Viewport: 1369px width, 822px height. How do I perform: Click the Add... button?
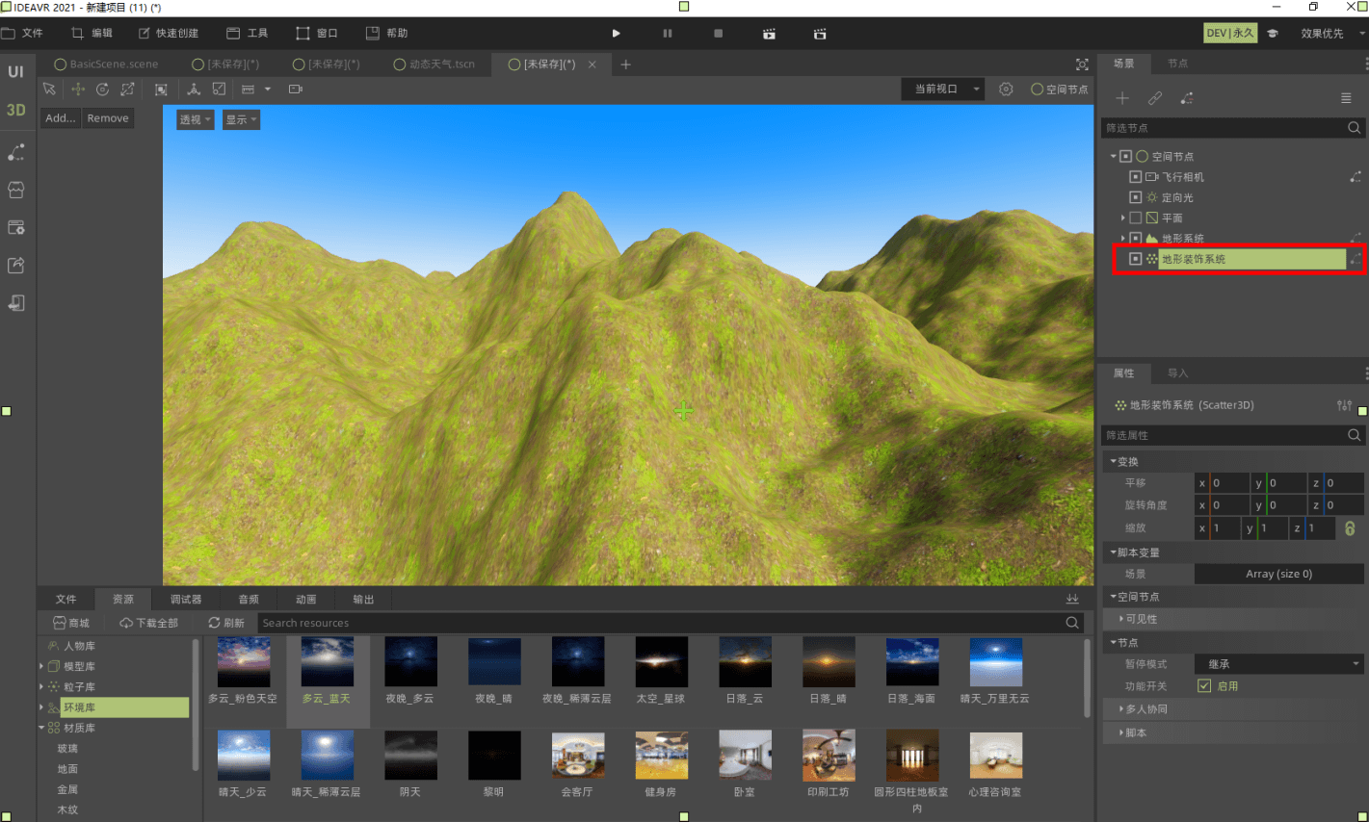pyautogui.click(x=61, y=118)
